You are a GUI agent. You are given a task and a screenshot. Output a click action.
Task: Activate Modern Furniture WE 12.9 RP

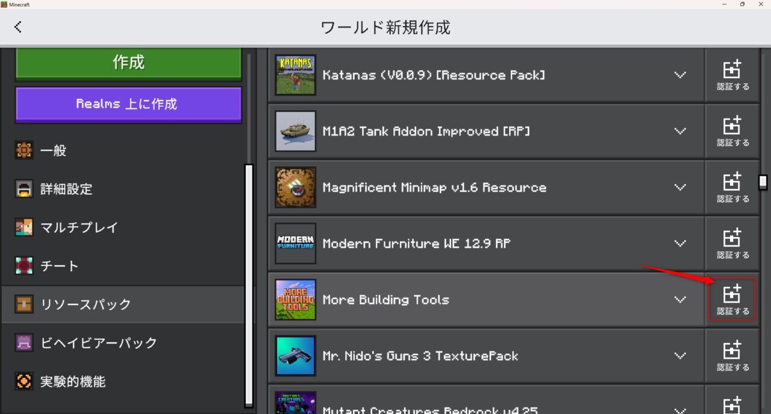732,243
